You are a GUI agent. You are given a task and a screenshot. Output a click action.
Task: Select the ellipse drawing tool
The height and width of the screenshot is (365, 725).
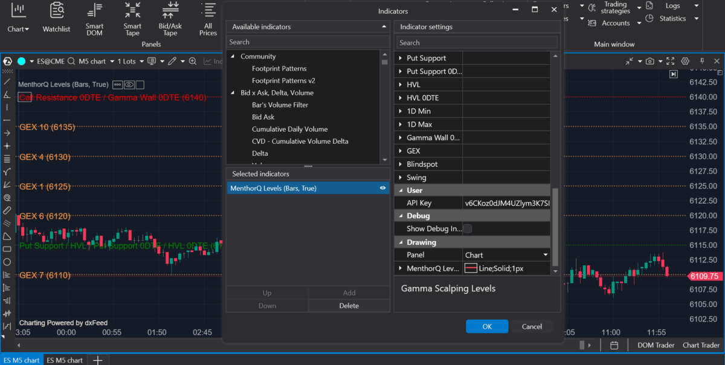coord(7,262)
